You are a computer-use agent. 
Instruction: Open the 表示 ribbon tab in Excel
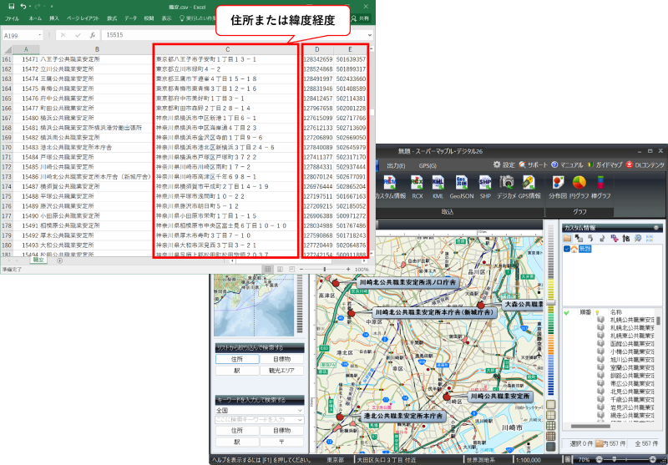tap(166, 18)
